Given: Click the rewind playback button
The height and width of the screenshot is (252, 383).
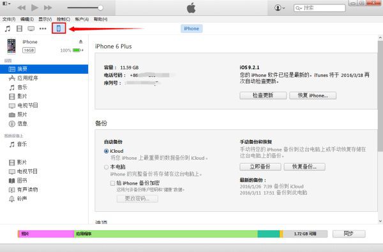Looking at the screenshot, I should (x=22, y=8).
